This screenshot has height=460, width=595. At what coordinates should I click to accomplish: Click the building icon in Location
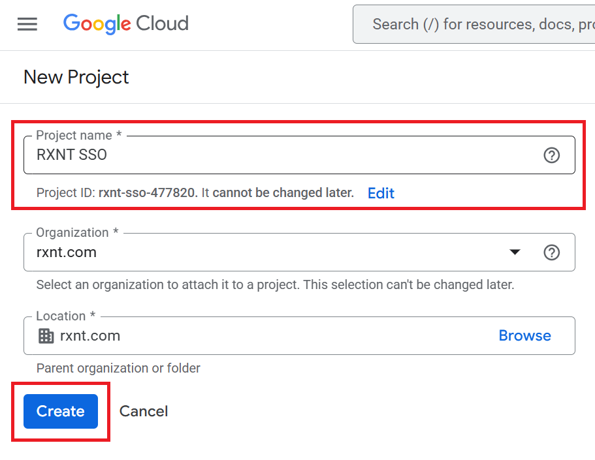tap(46, 336)
